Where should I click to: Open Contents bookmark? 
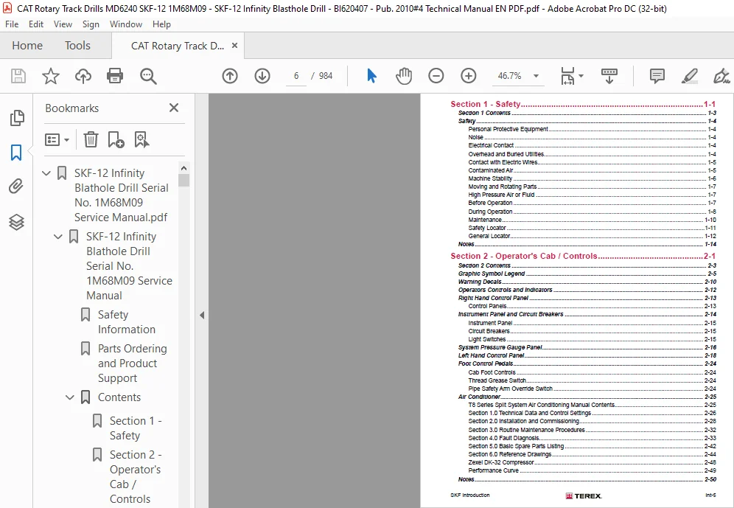(119, 397)
